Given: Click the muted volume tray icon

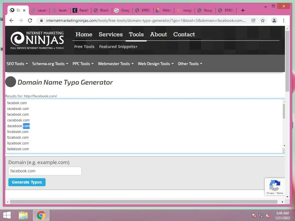Looking at the screenshot, I should coord(268,215).
